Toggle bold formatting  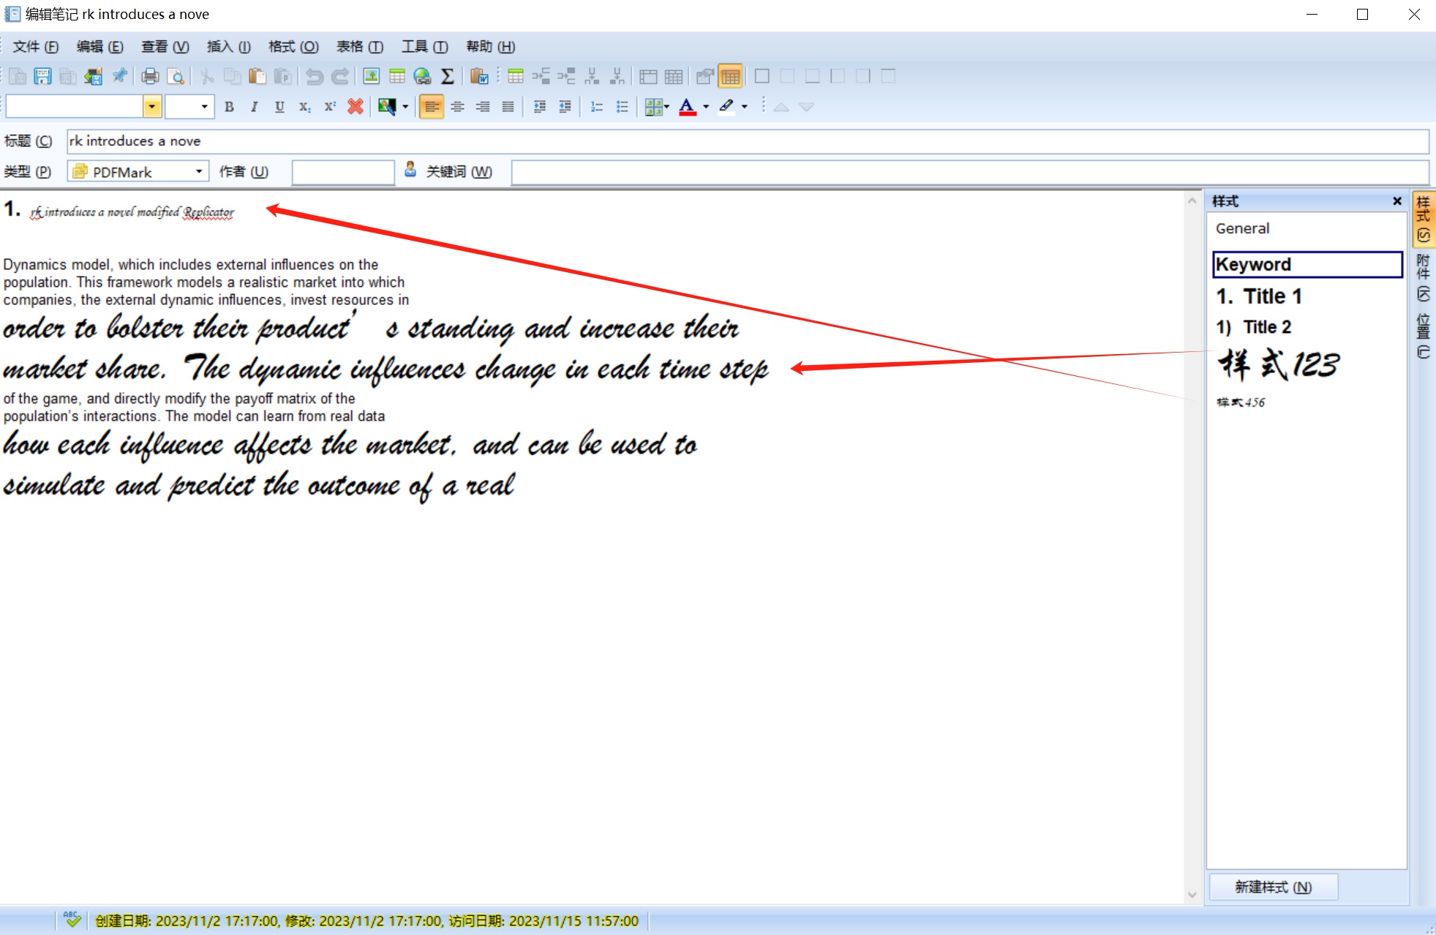tap(229, 107)
